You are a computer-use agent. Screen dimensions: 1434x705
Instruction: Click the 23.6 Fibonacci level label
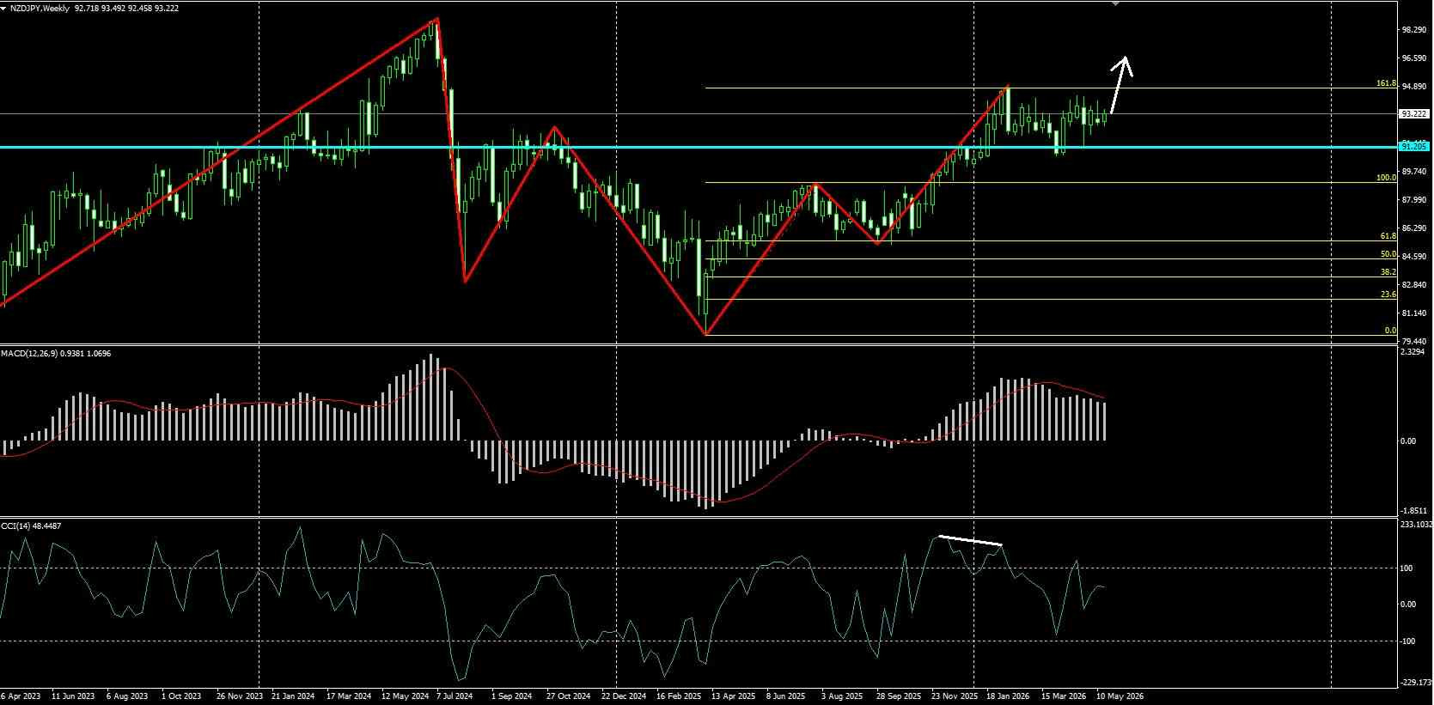click(x=1388, y=295)
